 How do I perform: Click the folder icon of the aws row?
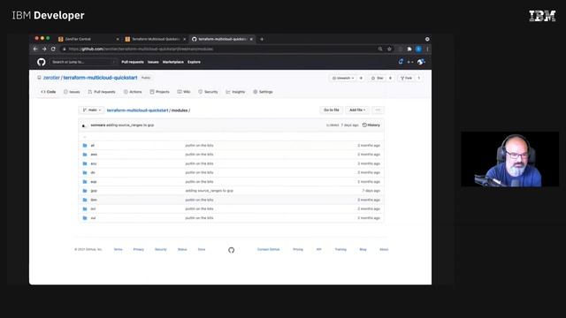pyautogui.click(x=85, y=155)
